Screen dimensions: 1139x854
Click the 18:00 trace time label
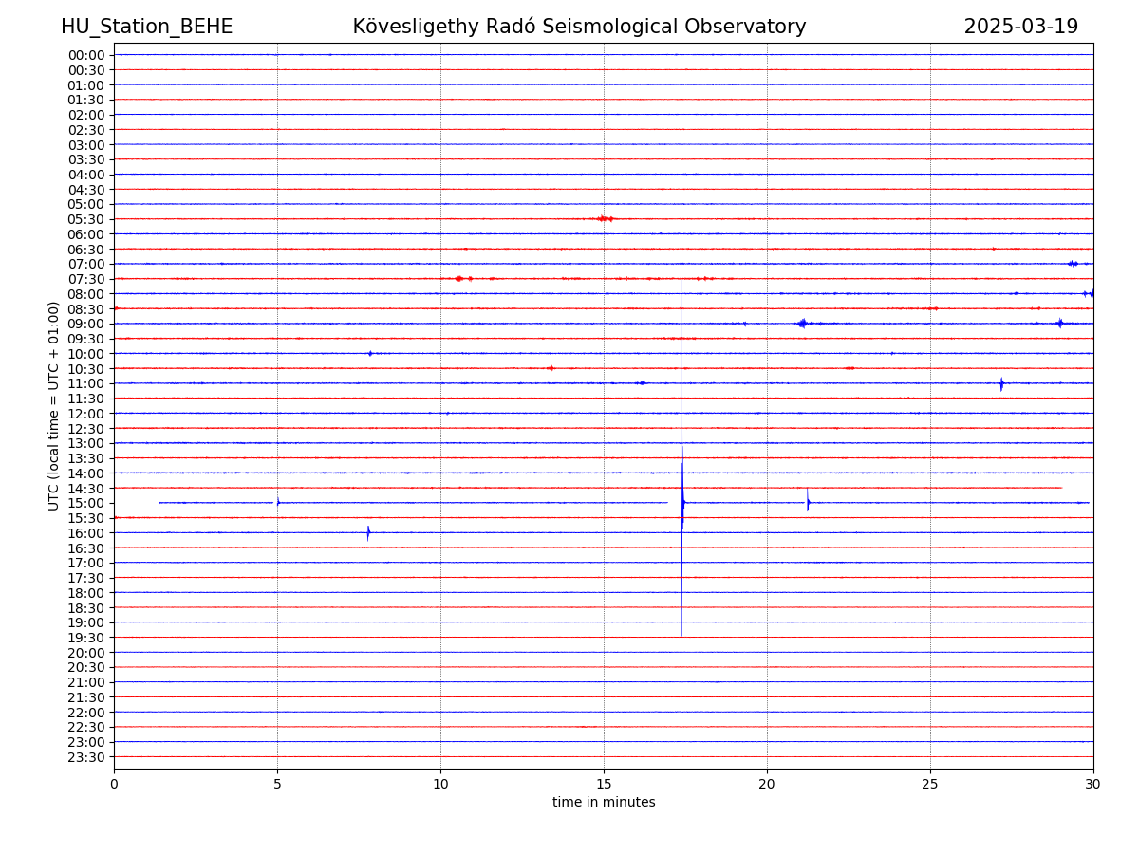tap(86, 593)
